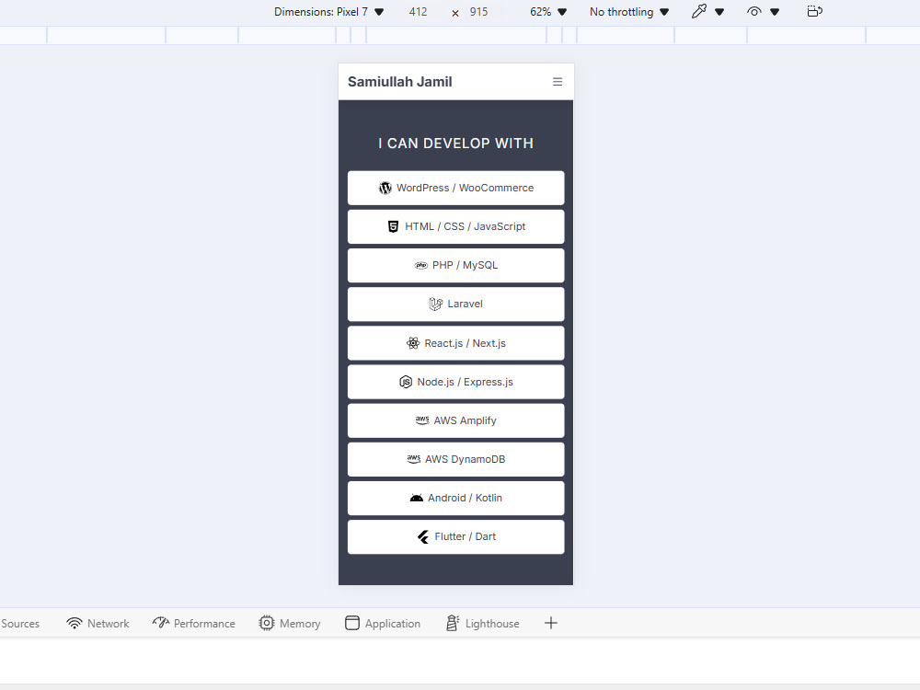Viewport: 920px width, 690px height.
Task: Click the I CAN DEVELOP WITH heading
Action: [x=456, y=144]
